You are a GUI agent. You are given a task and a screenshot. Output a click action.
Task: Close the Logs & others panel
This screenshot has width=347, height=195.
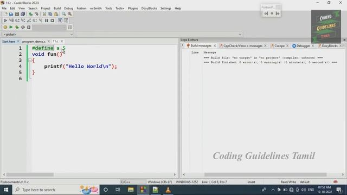(344, 40)
